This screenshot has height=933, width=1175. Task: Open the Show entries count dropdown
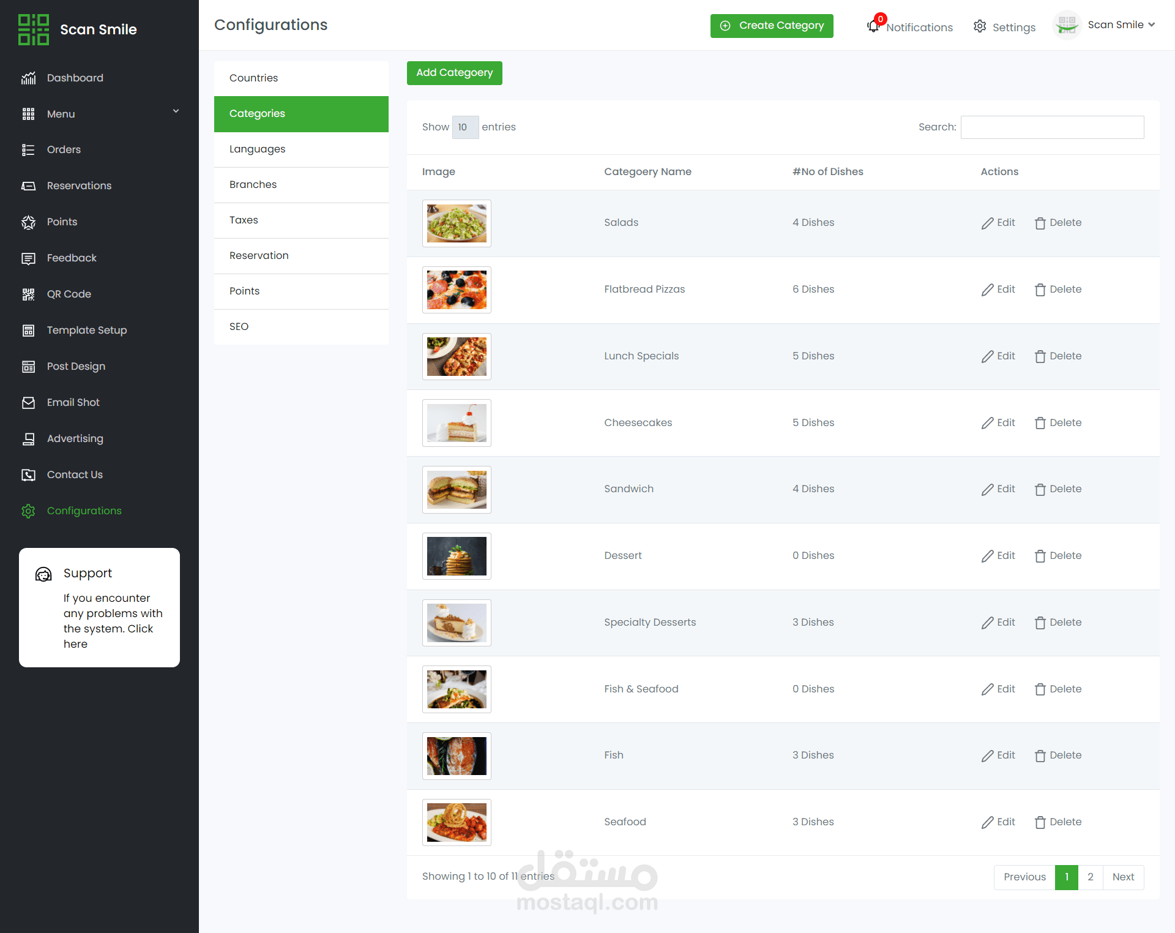465,127
